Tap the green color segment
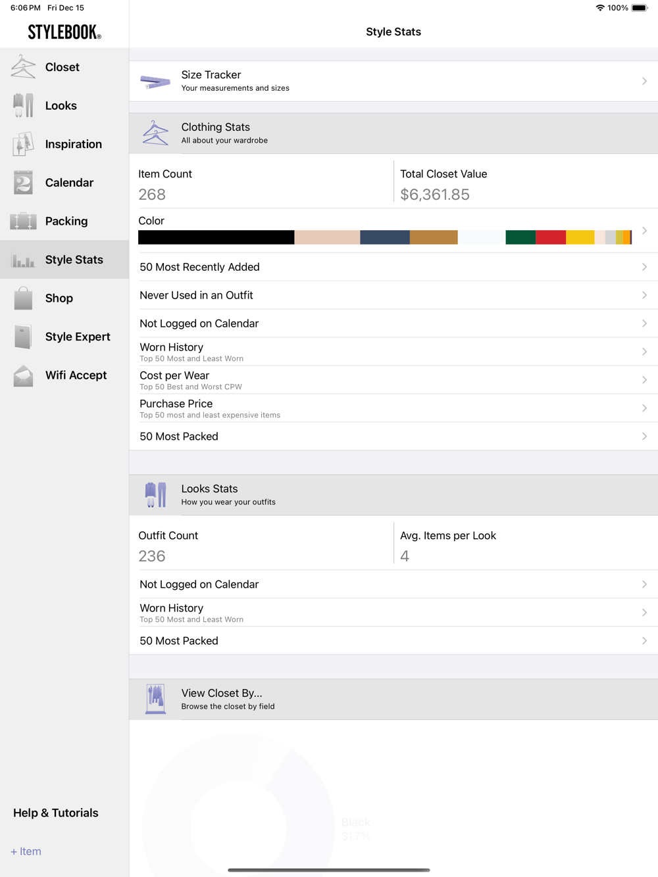The height and width of the screenshot is (877, 658). [520, 237]
